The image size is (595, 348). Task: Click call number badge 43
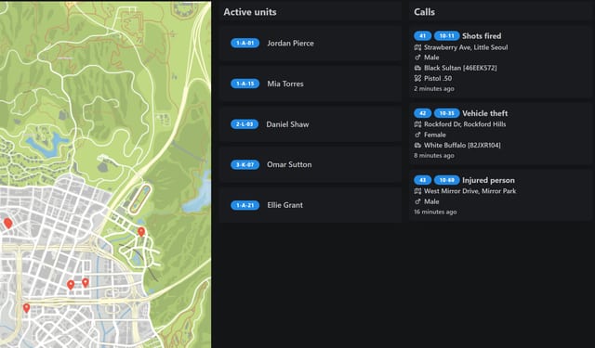point(422,180)
